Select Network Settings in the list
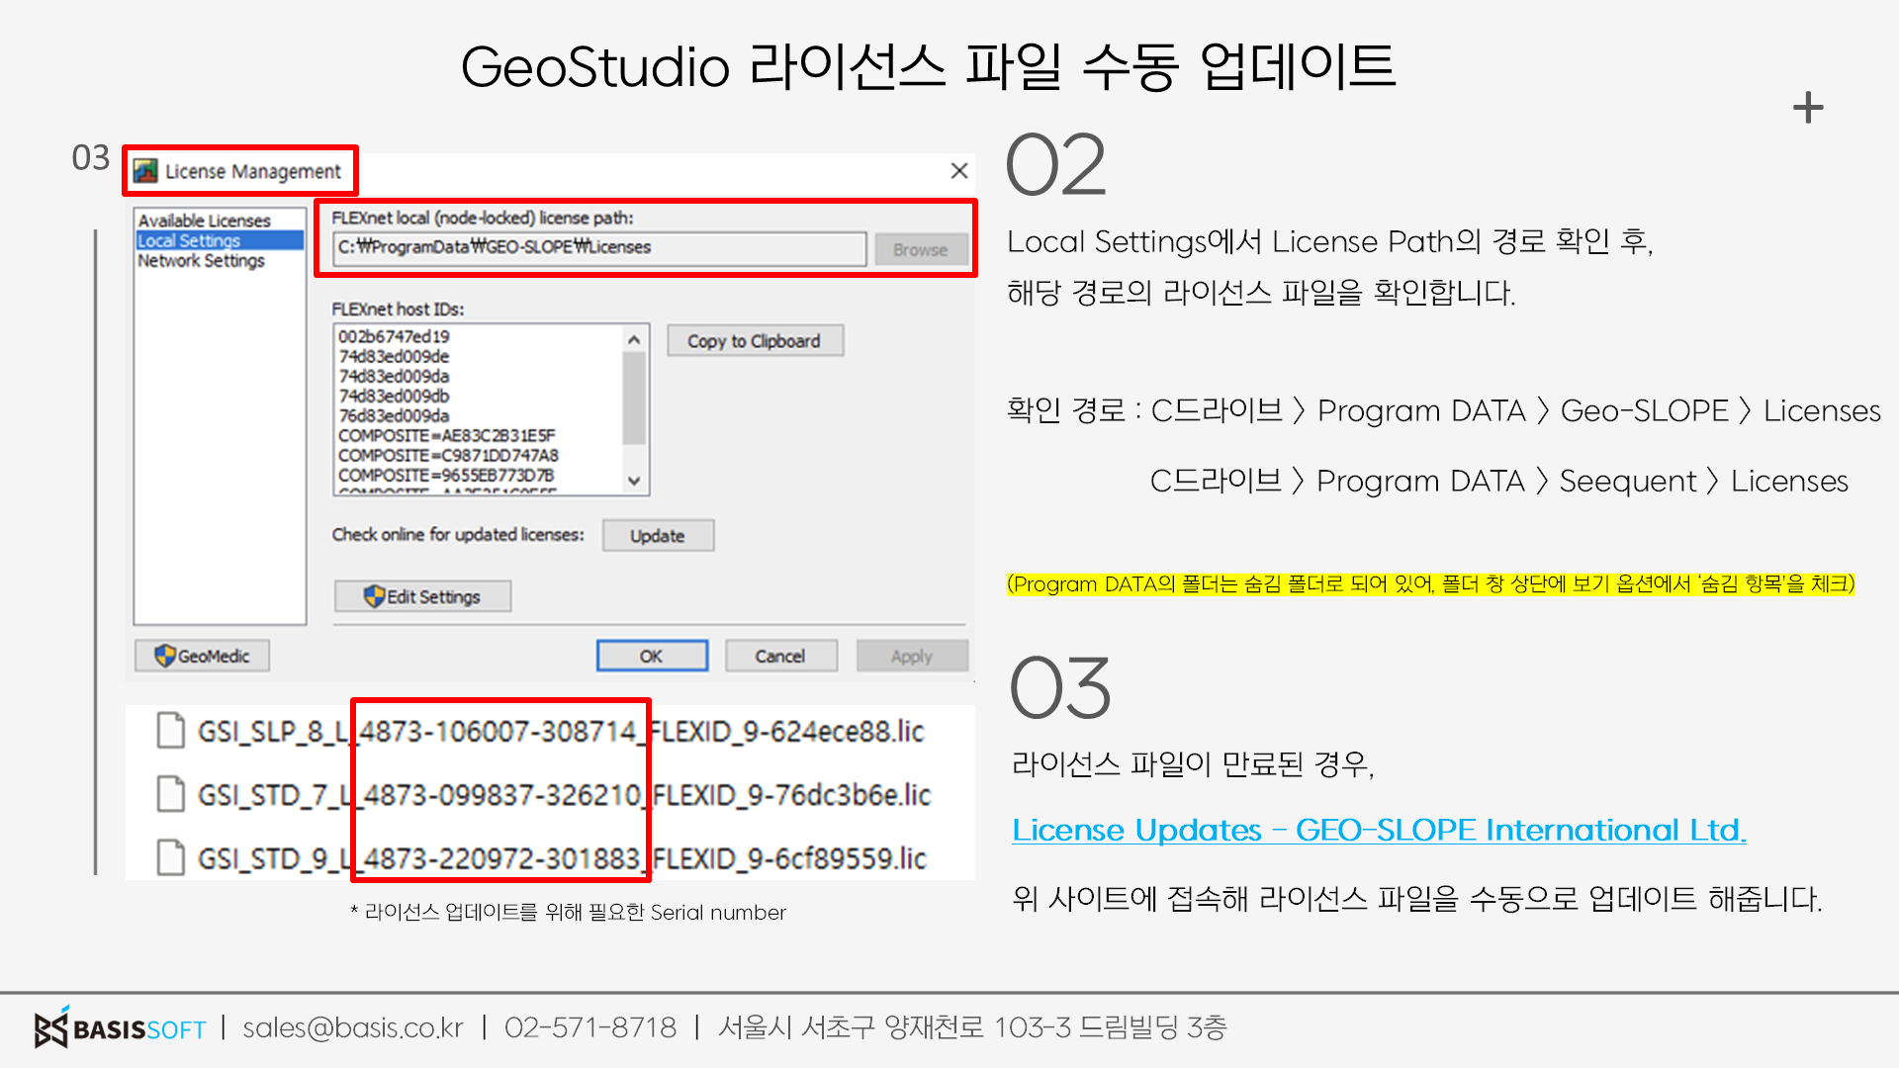Screen dimensions: 1899x1068 [x=201, y=260]
